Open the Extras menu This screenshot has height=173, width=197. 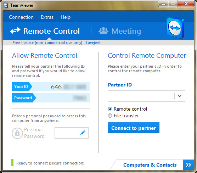pyautogui.click(x=47, y=17)
